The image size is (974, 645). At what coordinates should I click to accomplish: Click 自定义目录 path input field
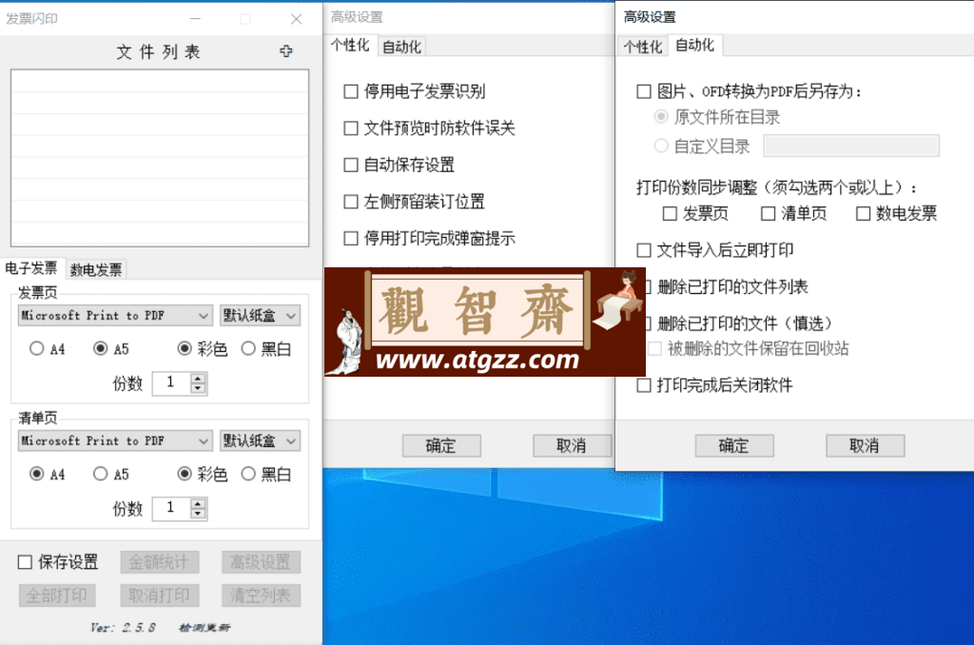(x=851, y=146)
